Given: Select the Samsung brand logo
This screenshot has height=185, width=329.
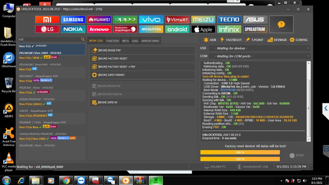Looking at the screenshot, I should [x=73, y=20].
